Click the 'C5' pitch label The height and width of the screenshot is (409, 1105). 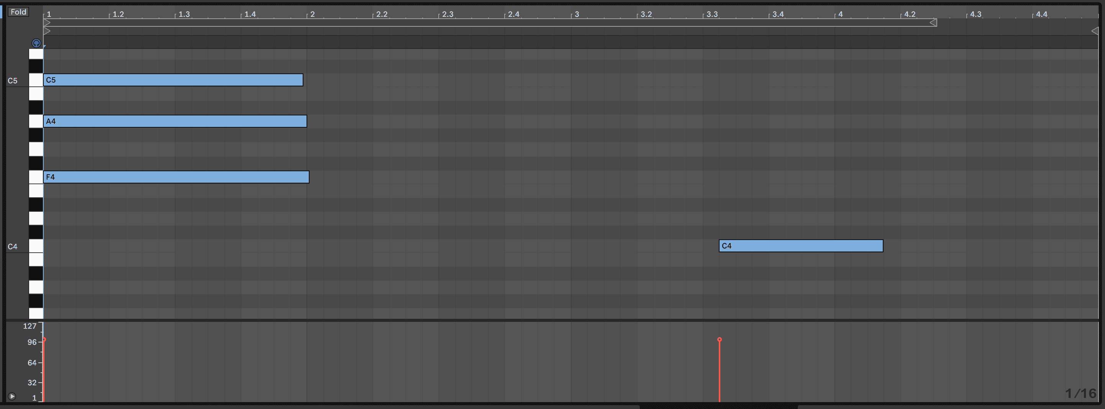(x=12, y=81)
